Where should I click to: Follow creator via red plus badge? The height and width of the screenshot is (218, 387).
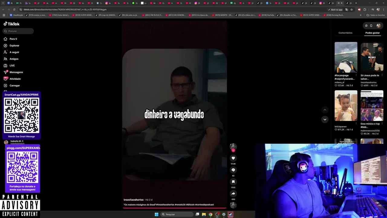click(x=233, y=150)
